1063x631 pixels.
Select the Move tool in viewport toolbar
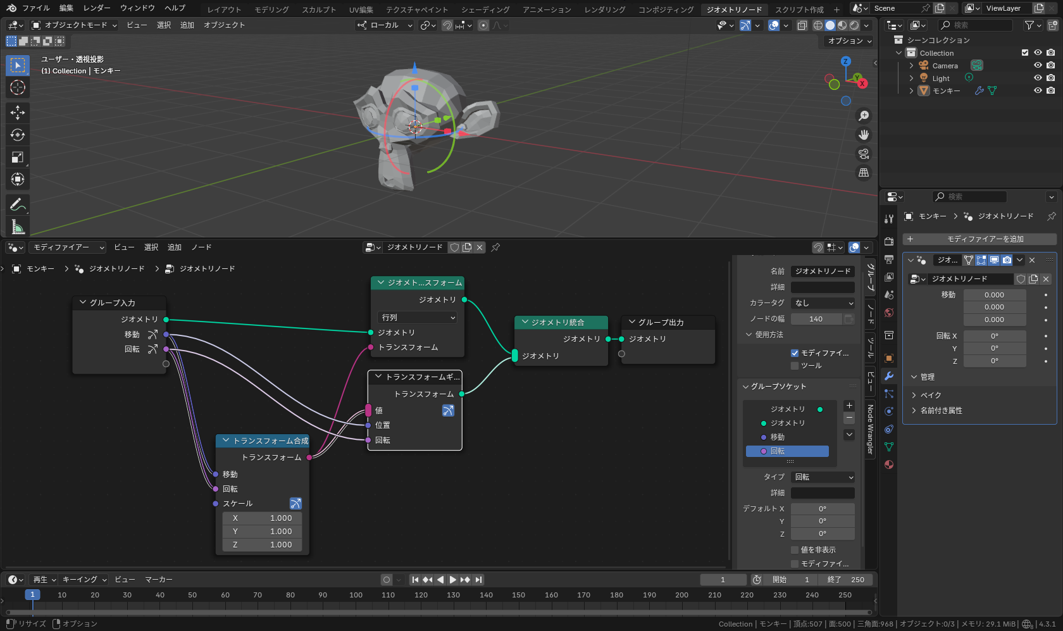tap(18, 113)
